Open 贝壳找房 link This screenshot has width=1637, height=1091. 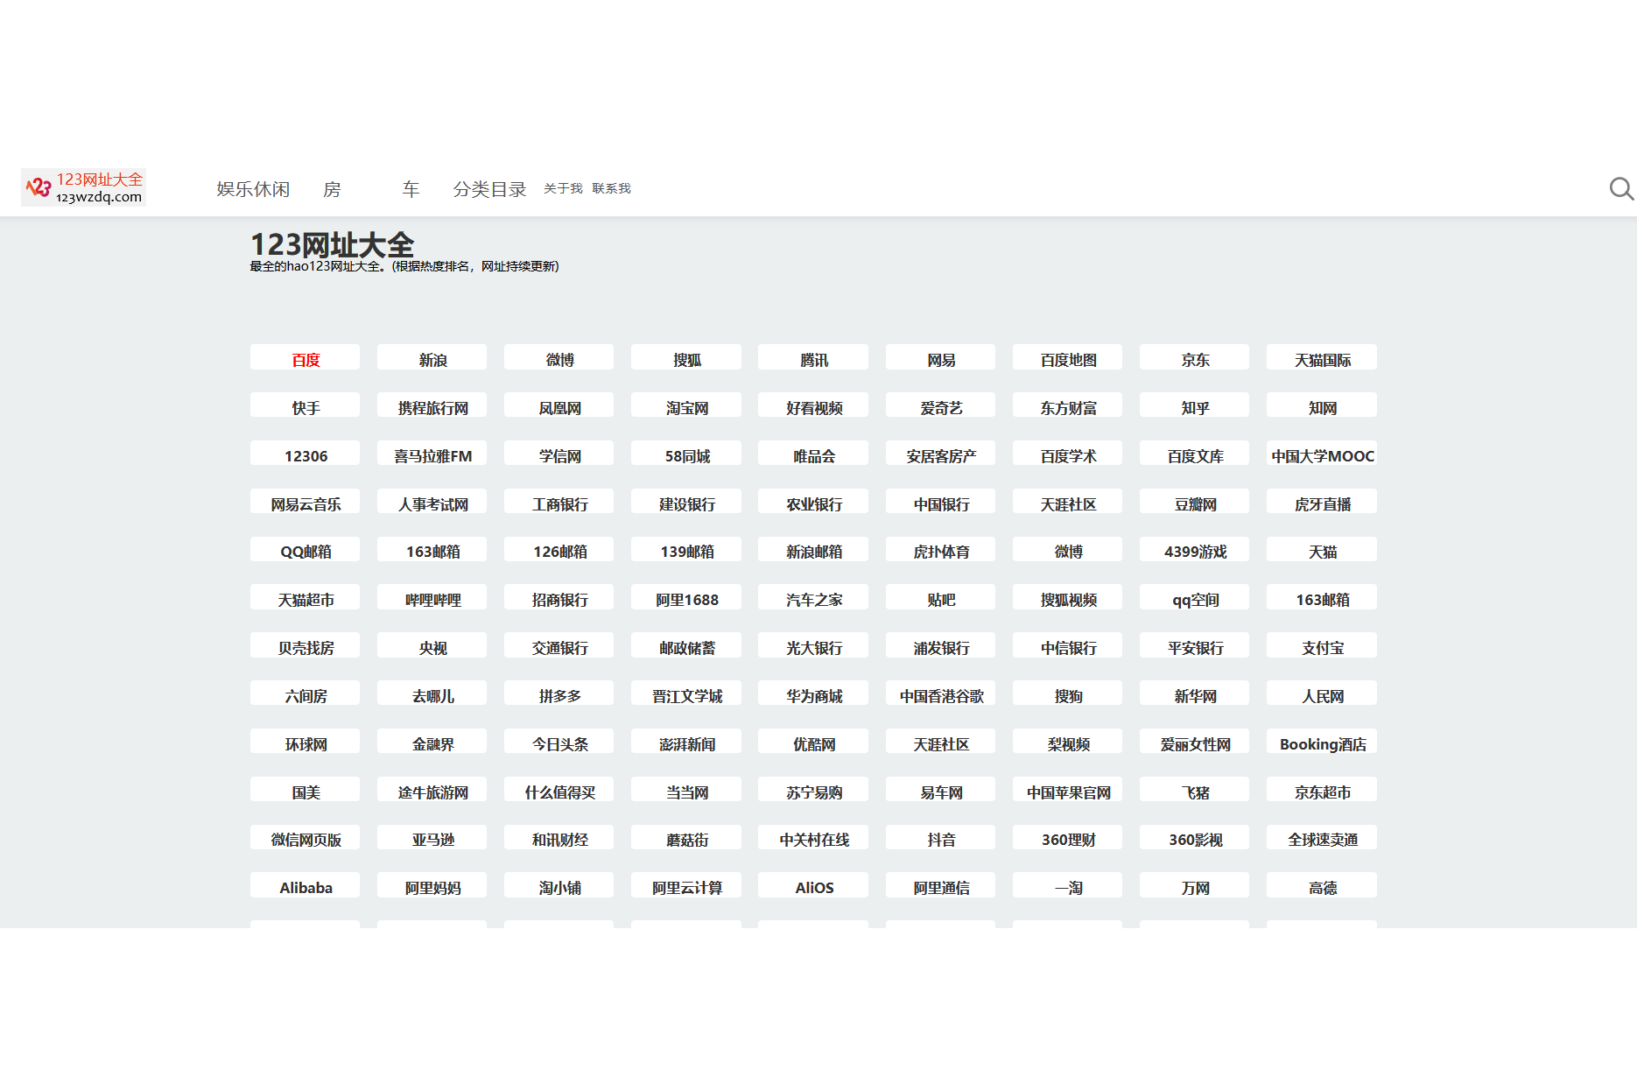(306, 647)
